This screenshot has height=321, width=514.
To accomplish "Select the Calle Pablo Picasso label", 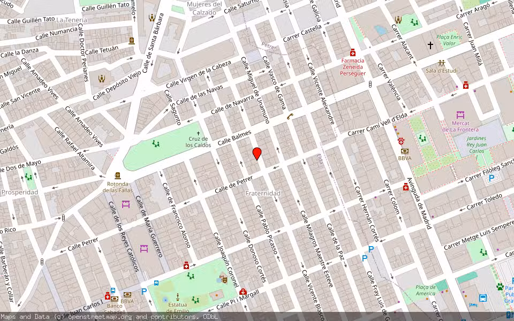I will (x=267, y=230).
